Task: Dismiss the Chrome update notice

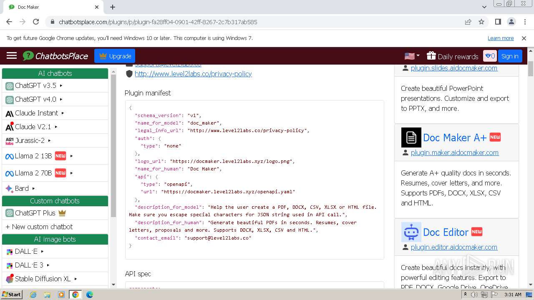Action: [524, 38]
